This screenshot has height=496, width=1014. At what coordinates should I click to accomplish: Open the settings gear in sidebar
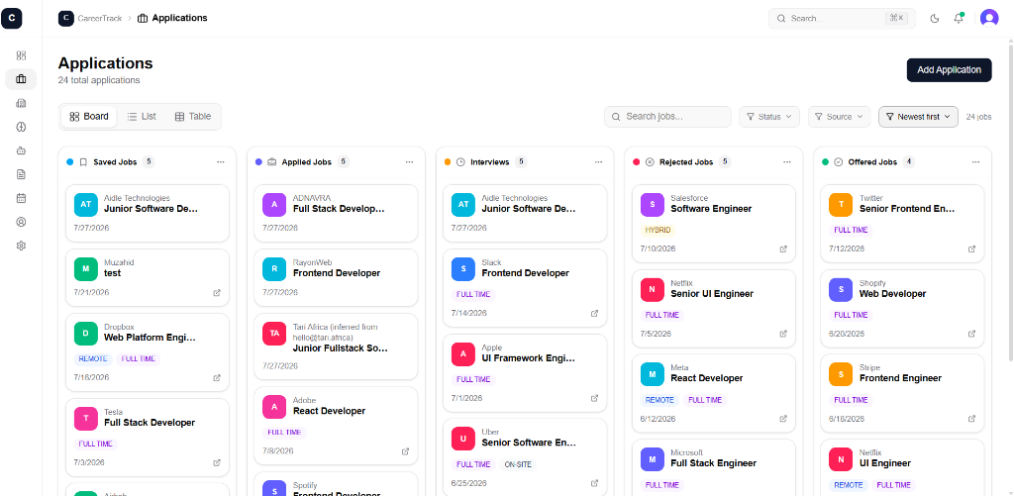(x=21, y=246)
